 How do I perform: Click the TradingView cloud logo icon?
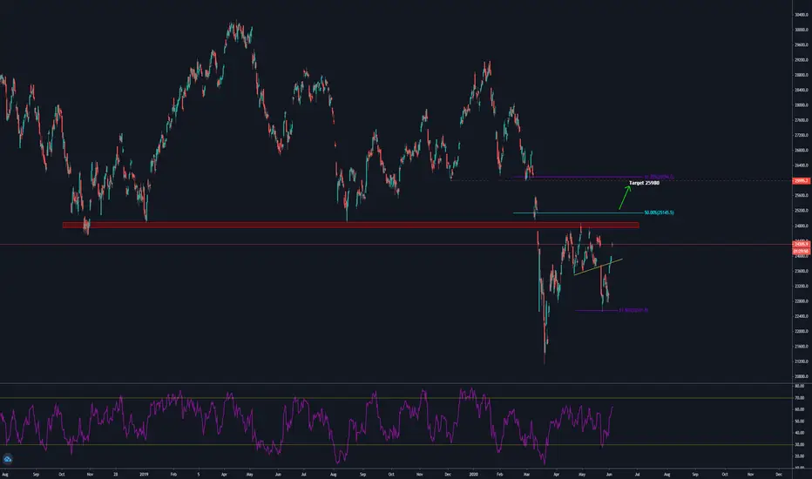point(7,459)
